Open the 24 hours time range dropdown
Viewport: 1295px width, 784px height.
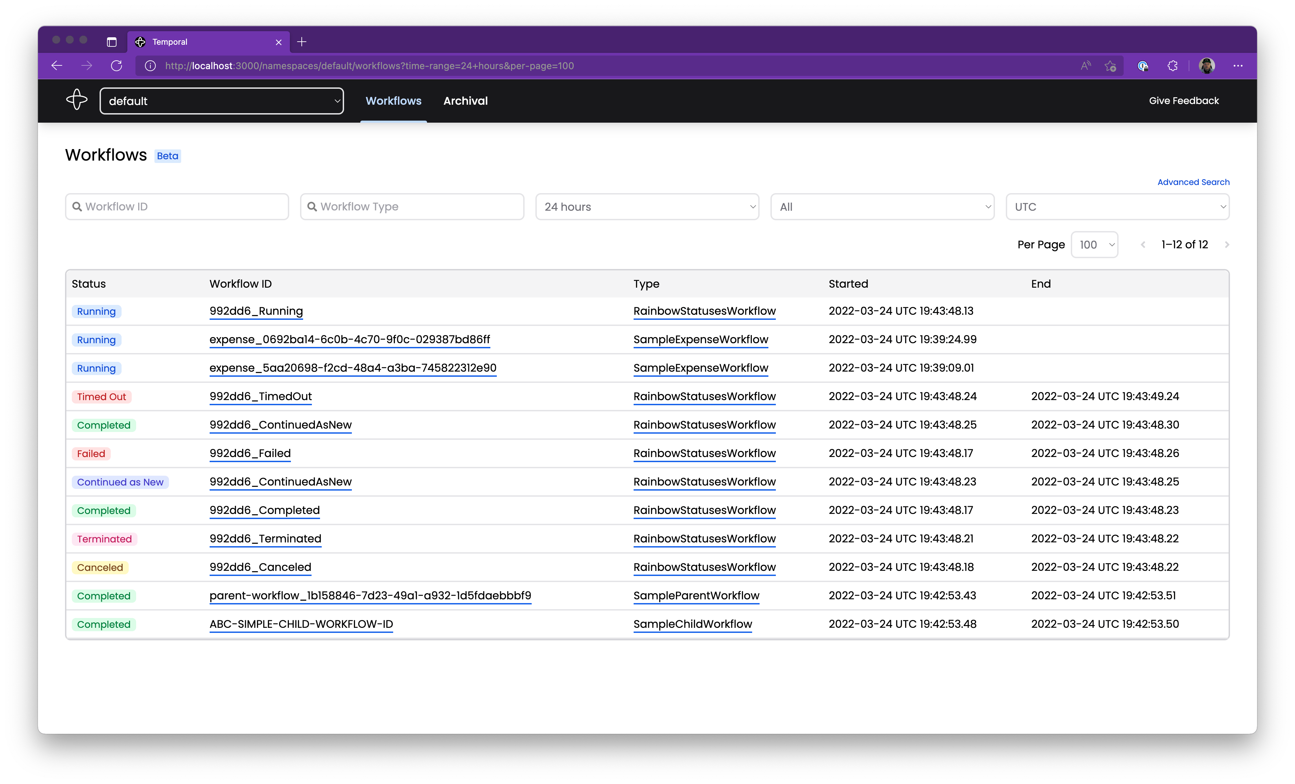pyautogui.click(x=647, y=207)
